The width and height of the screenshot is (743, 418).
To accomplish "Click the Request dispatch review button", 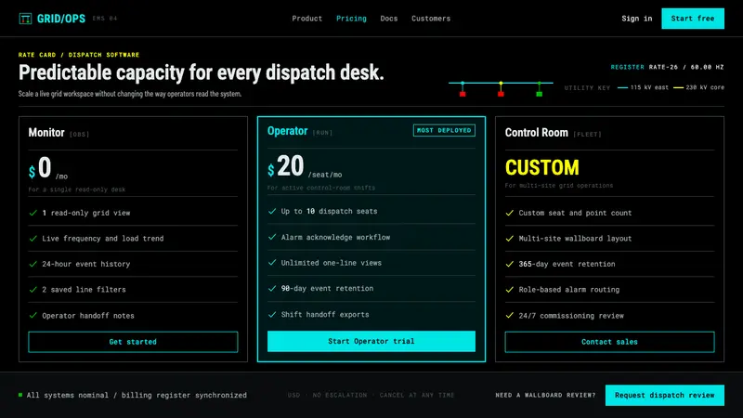I will [664, 396].
